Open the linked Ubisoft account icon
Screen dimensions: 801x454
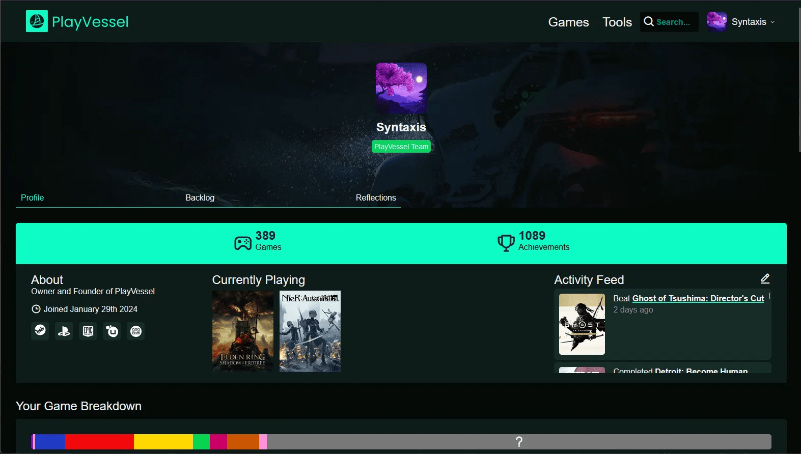pos(112,331)
